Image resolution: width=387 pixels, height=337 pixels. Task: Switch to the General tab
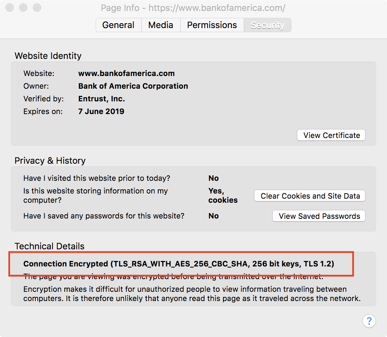[x=118, y=25]
